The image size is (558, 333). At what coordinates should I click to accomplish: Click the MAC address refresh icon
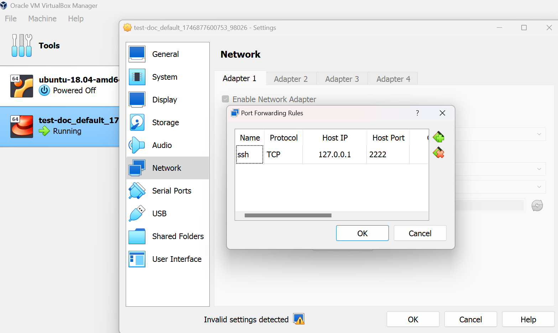pos(537,206)
